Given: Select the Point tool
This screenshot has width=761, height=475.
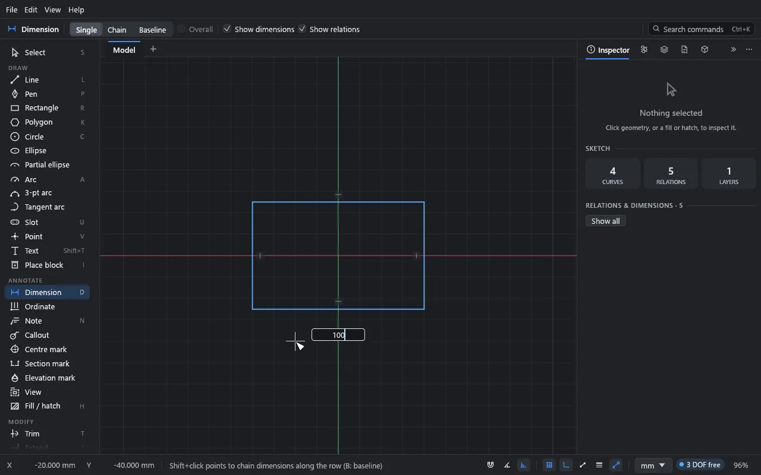Looking at the screenshot, I should 48,236.
